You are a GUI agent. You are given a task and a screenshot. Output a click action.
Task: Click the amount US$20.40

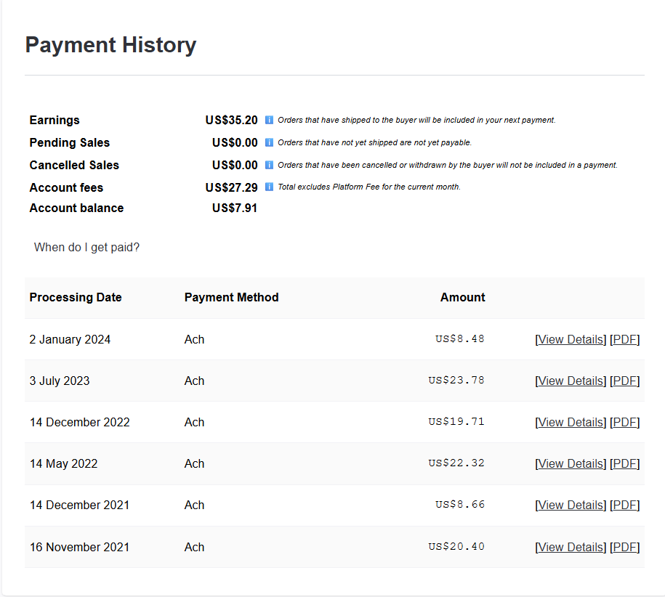456,547
